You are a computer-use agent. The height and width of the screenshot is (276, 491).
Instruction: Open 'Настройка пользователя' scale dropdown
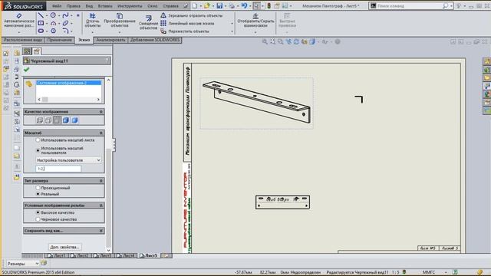click(x=68, y=160)
